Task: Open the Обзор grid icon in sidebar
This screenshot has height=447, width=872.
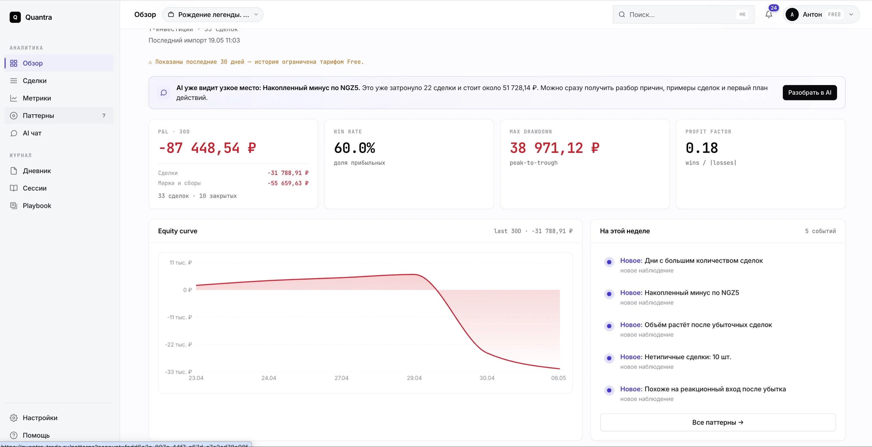Action: [x=14, y=63]
